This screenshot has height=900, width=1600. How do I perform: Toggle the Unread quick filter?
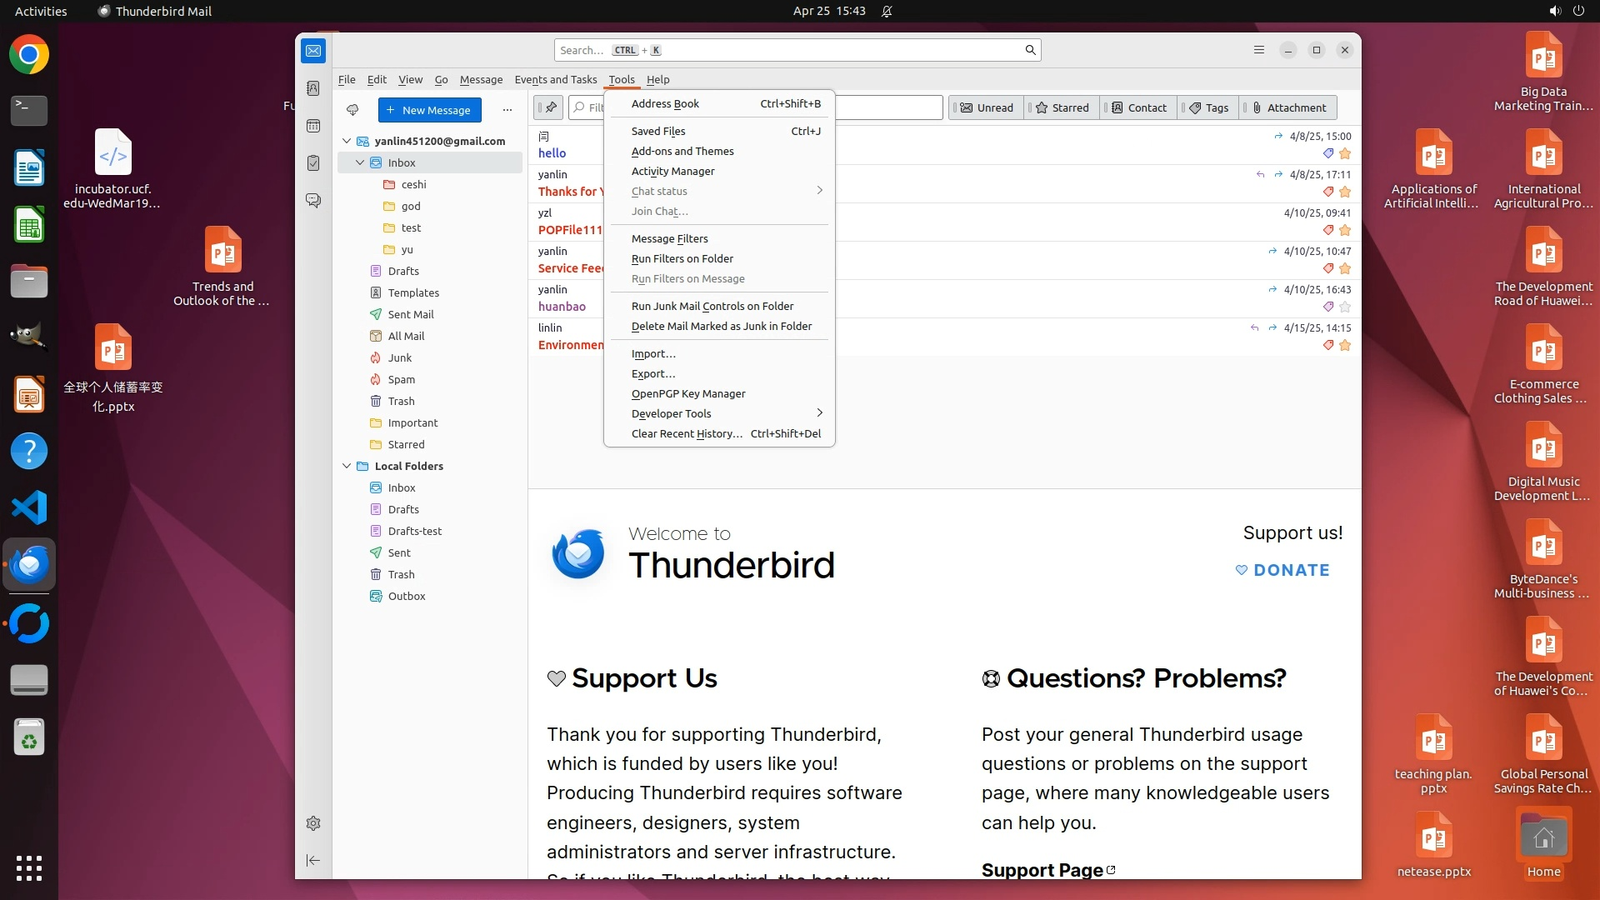click(987, 107)
